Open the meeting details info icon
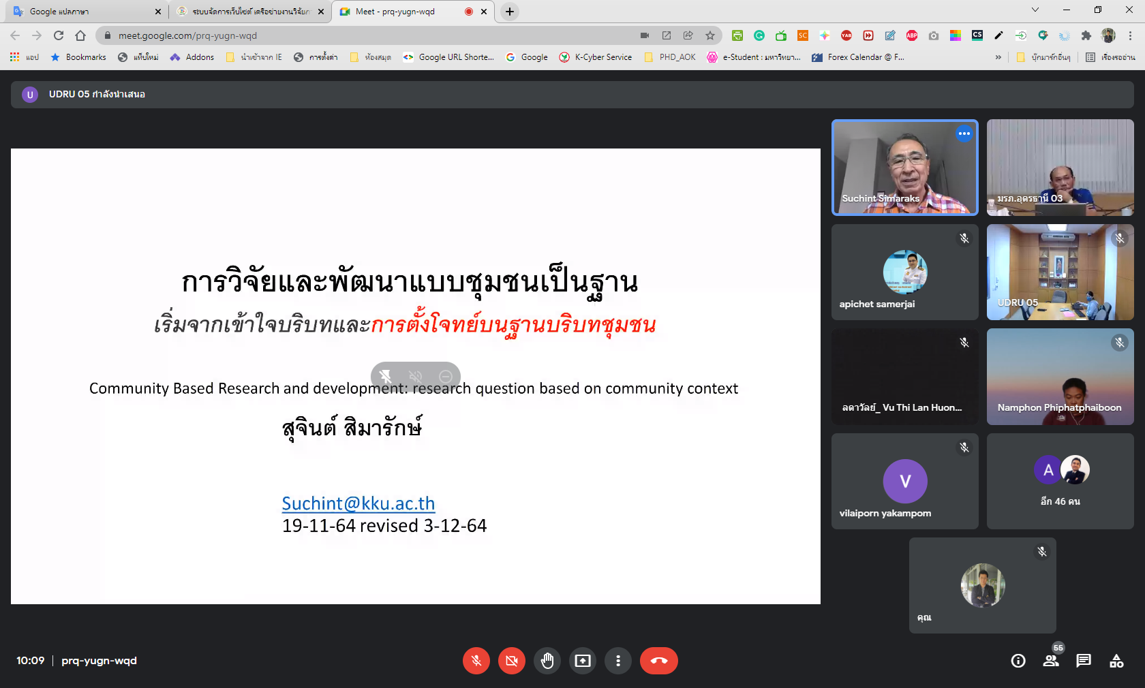This screenshot has height=688, width=1145. tap(1018, 661)
